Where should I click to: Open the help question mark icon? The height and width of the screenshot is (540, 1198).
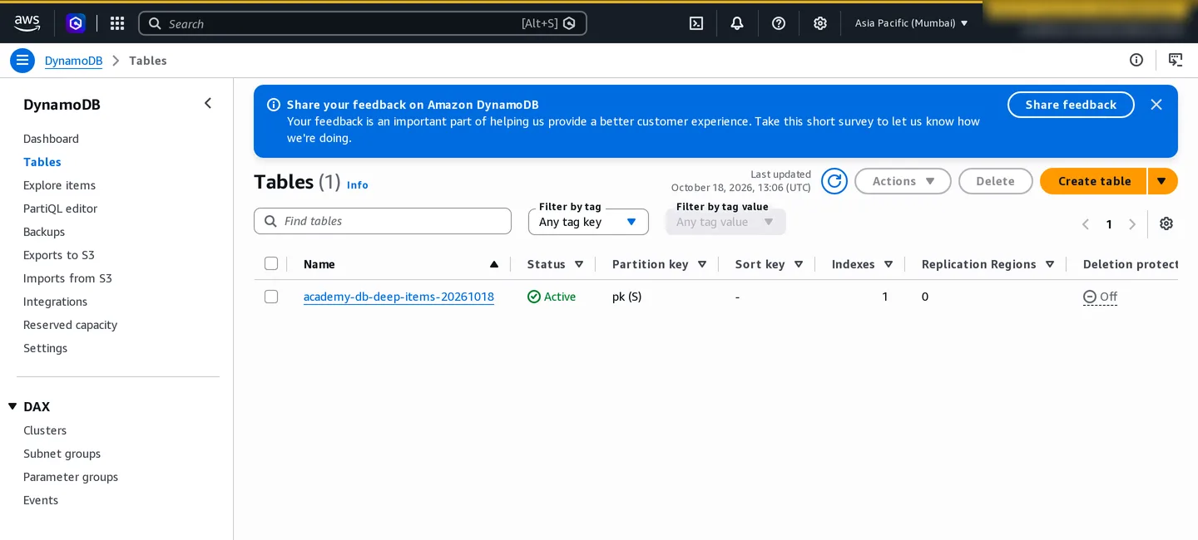(x=779, y=23)
